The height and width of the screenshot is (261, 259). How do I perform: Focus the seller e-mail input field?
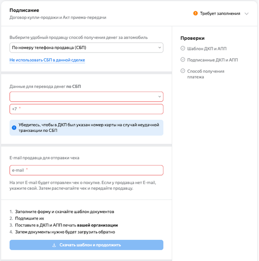tap(86, 170)
